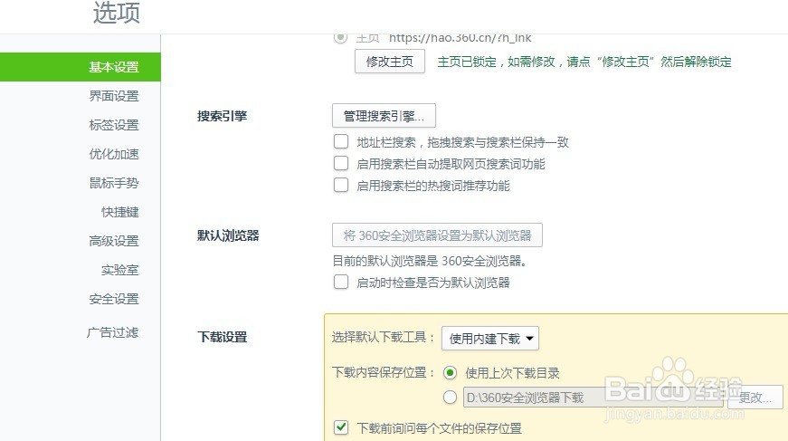Toggle 启用搜索栏的热搜词推荐功能 checkbox
Screen dimensions: 788x441
pos(341,185)
